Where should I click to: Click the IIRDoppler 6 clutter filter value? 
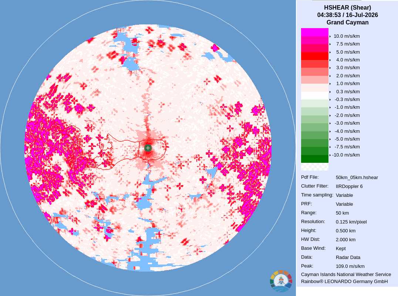[x=349, y=186]
